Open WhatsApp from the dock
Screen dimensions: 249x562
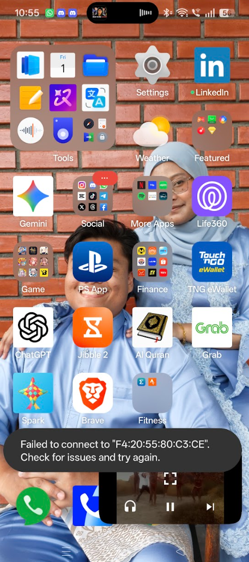pyautogui.click(x=33, y=506)
